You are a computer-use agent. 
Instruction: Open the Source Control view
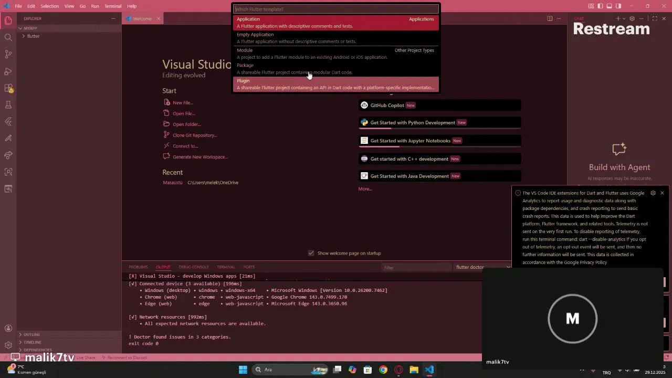click(8, 54)
